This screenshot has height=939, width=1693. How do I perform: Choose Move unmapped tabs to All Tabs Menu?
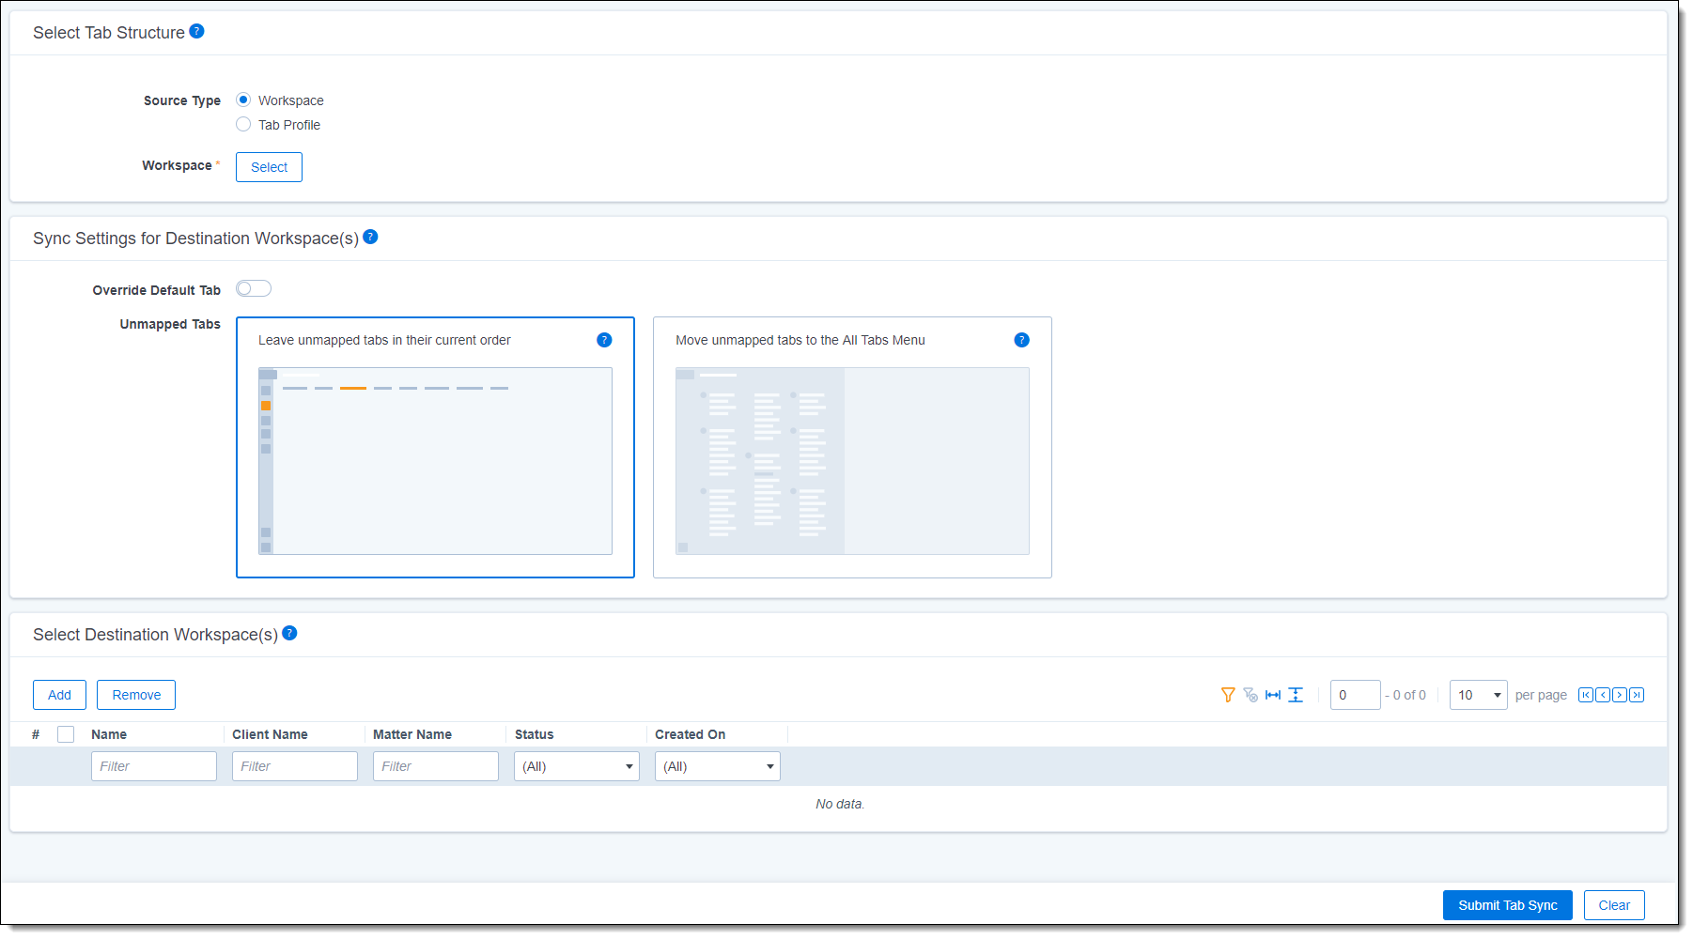click(851, 447)
